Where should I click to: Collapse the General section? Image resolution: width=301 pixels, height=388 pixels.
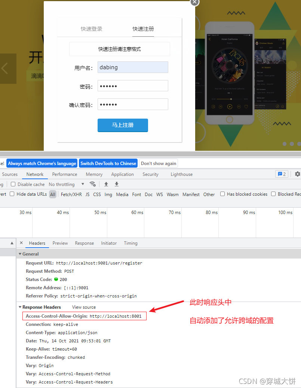(x=21, y=254)
